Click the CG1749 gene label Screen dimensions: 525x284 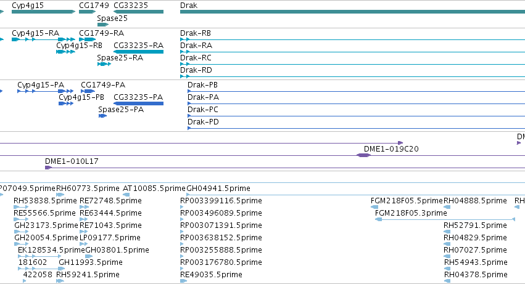(x=94, y=6)
